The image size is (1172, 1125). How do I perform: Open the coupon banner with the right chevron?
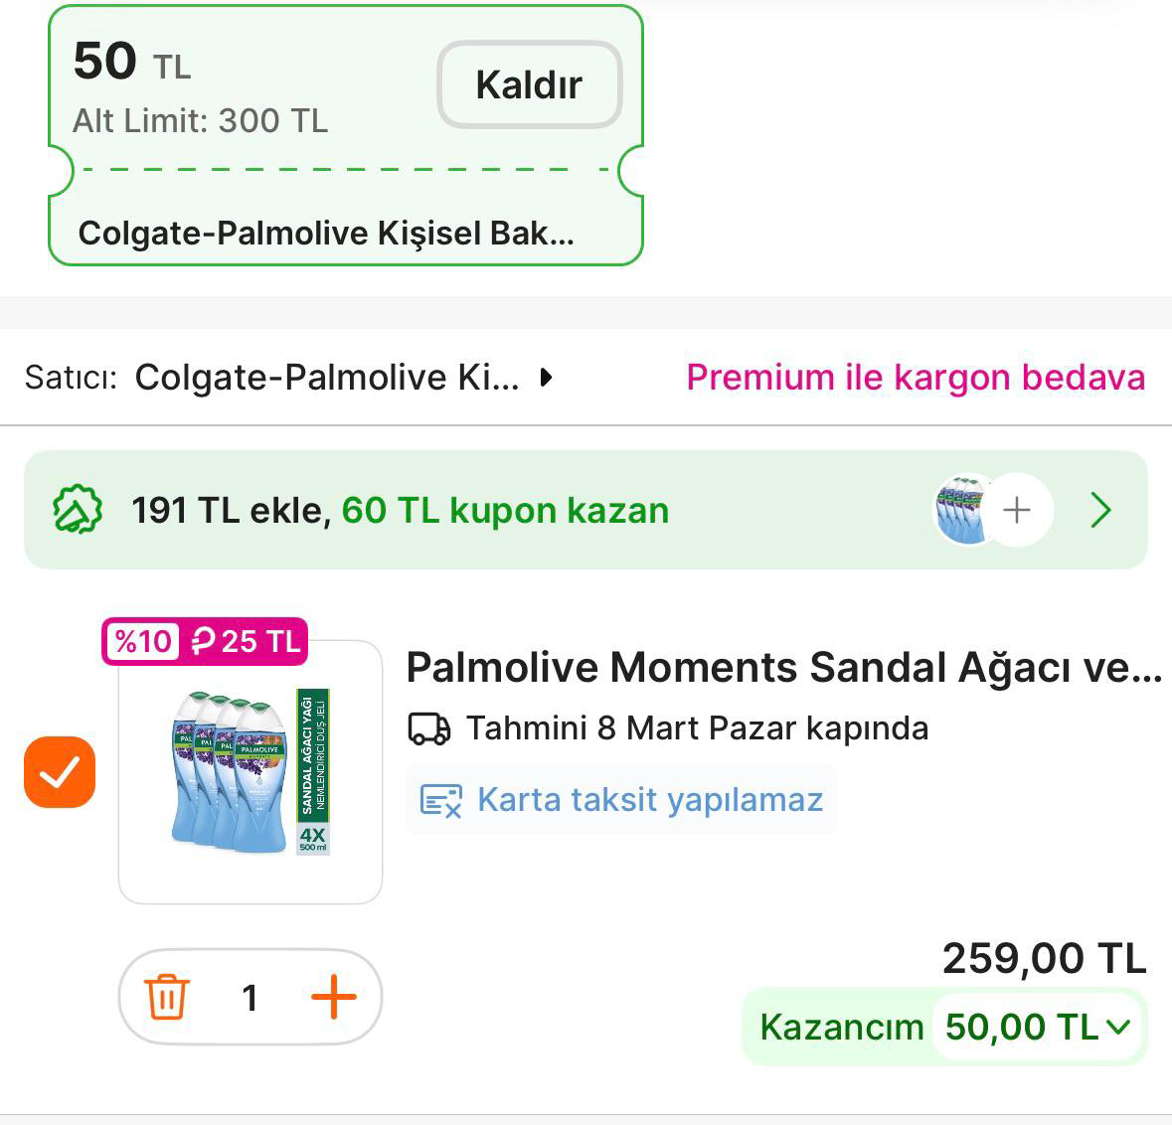(x=1100, y=510)
